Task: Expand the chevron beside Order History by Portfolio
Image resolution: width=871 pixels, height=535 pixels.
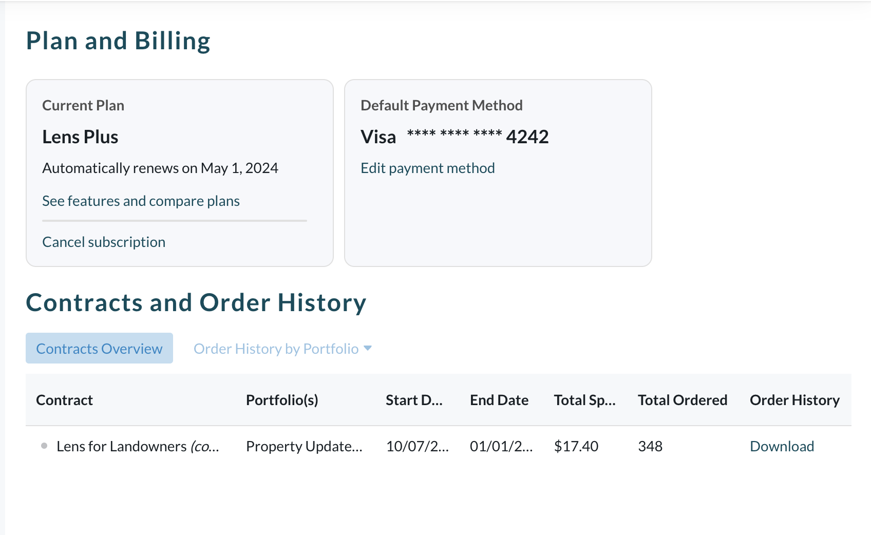Action: tap(368, 348)
